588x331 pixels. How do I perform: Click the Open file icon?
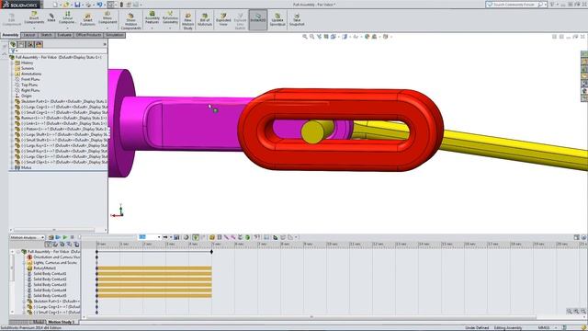point(66,5)
